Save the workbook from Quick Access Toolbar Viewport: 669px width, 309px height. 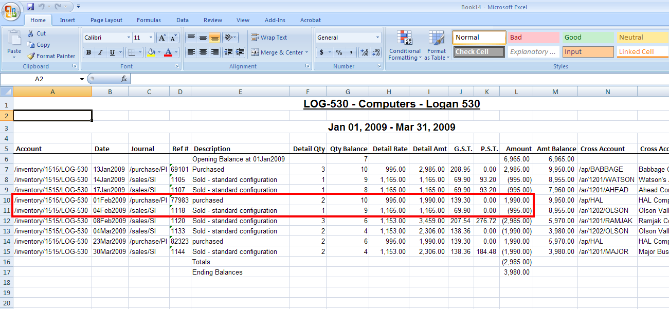pyautogui.click(x=30, y=7)
